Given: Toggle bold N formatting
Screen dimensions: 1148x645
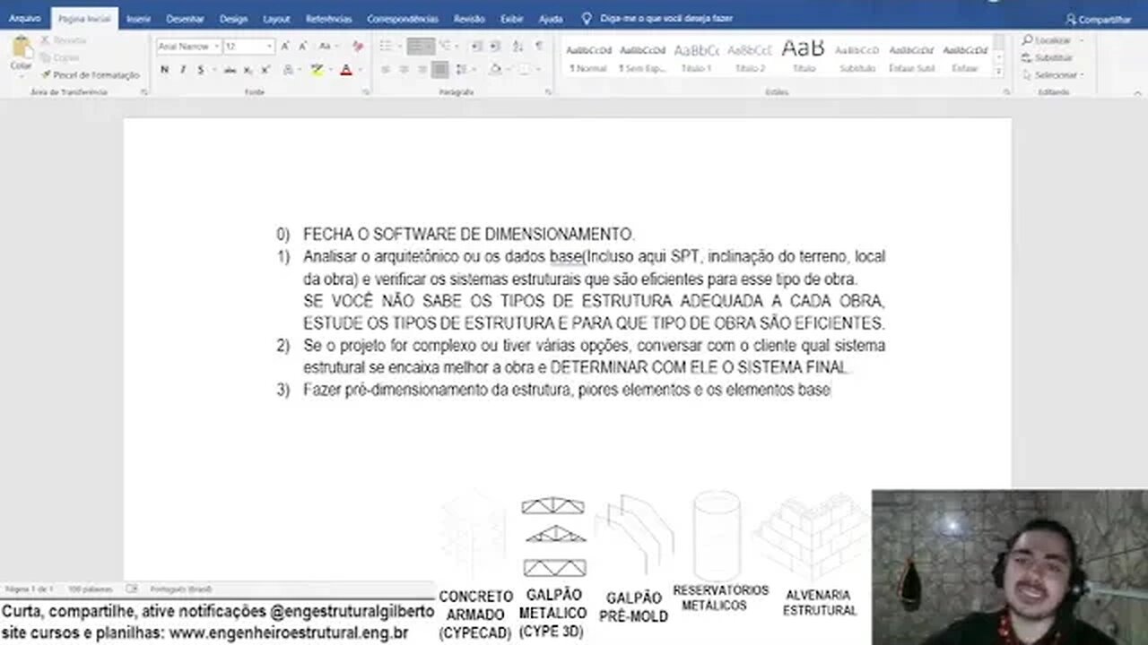Looking at the screenshot, I should pyautogui.click(x=165, y=70).
